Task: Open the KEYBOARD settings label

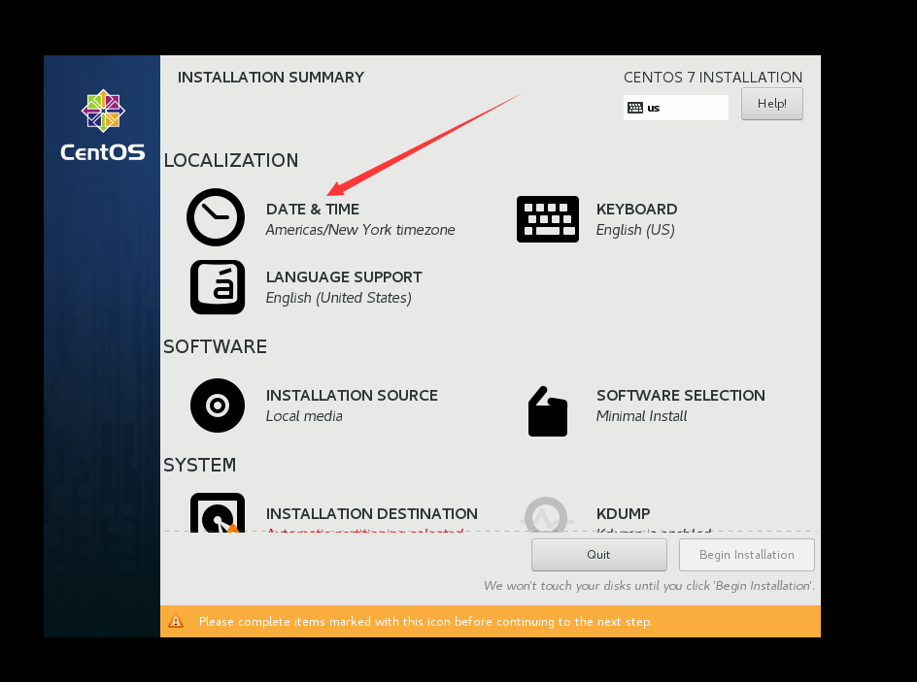Action: click(636, 209)
